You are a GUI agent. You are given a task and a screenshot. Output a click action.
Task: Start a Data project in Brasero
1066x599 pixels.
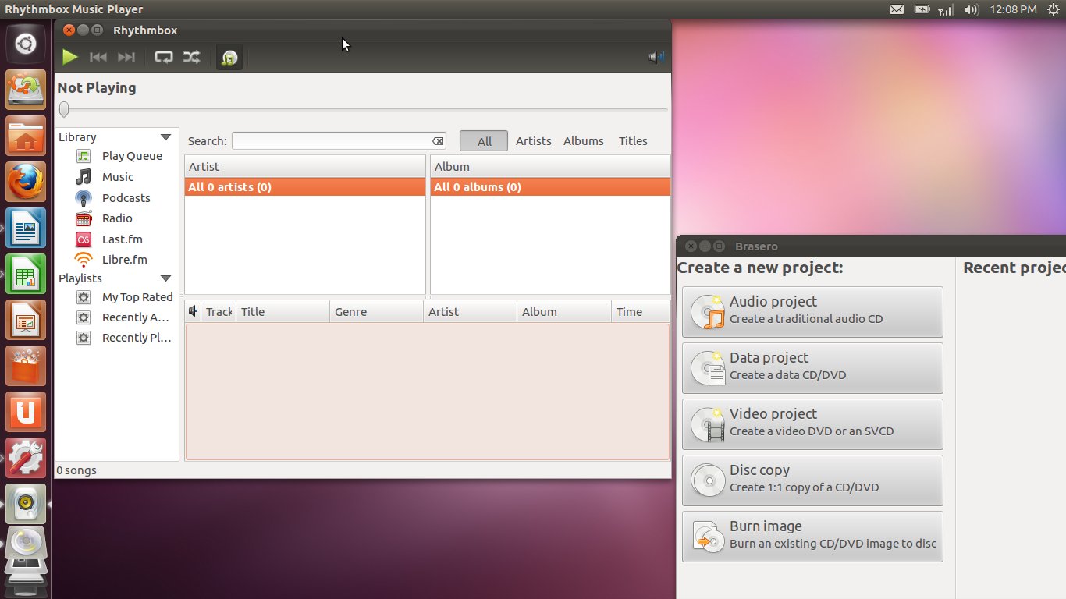tap(812, 368)
